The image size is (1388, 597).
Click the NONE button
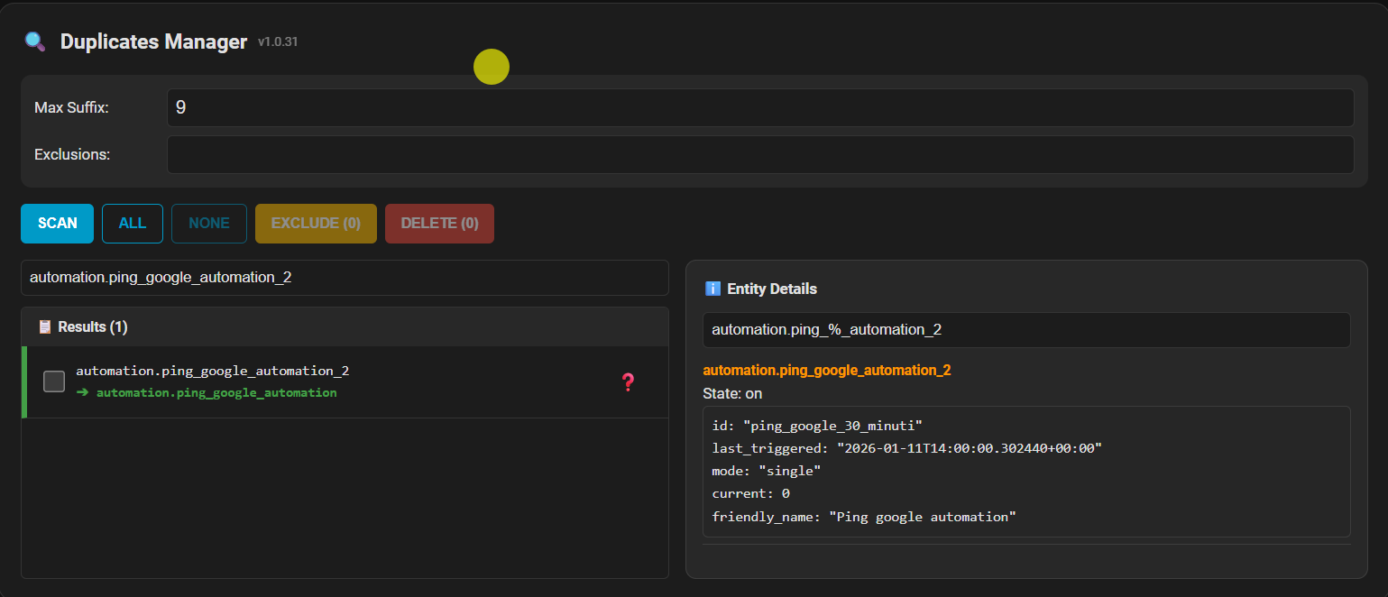pos(209,224)
